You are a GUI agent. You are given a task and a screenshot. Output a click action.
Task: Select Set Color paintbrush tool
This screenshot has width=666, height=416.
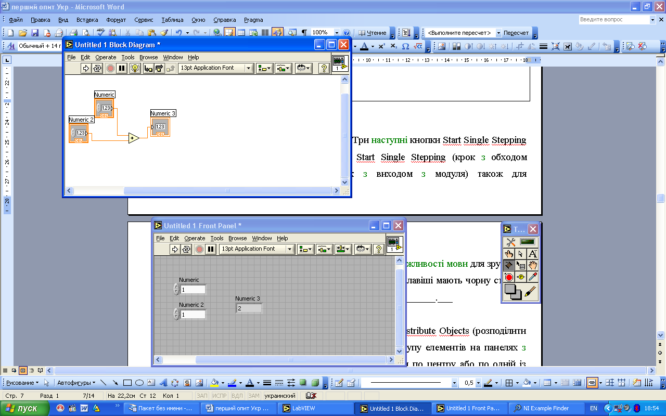click(x=531, y=292)
